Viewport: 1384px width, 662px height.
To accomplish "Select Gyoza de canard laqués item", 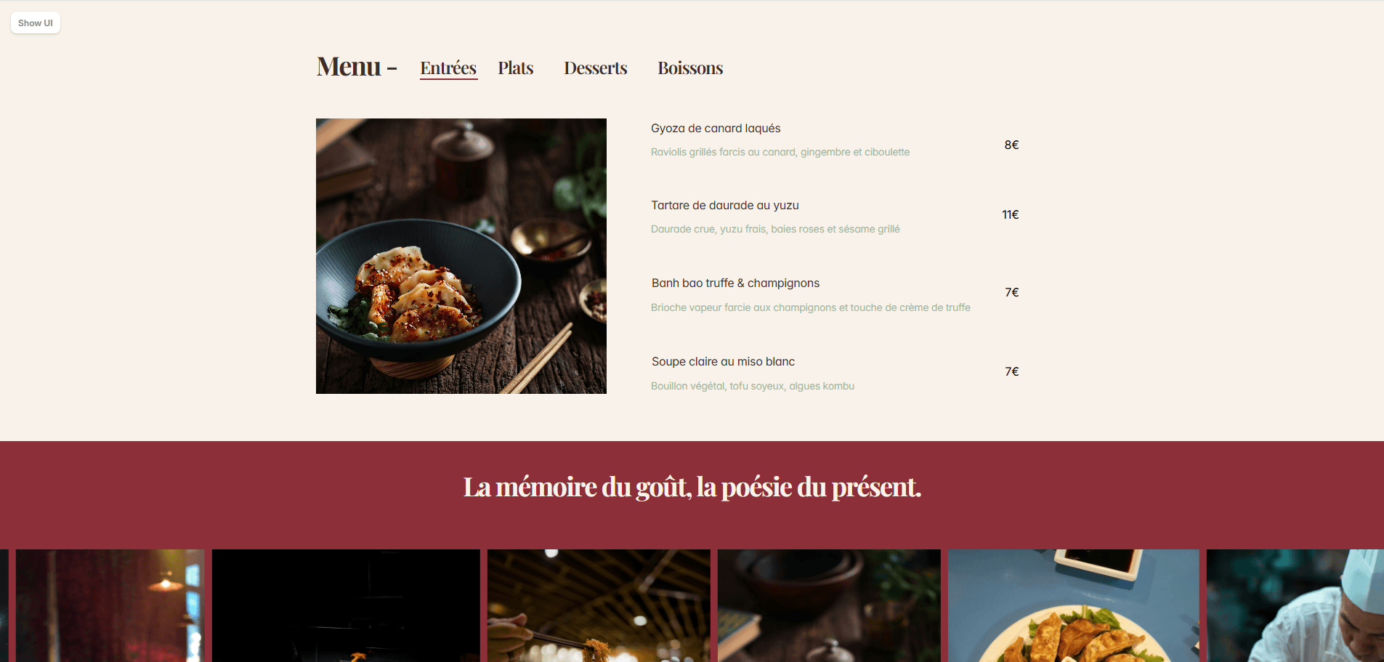I will (716, 129).
